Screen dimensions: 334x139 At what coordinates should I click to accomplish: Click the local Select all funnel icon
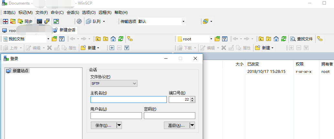127,48
